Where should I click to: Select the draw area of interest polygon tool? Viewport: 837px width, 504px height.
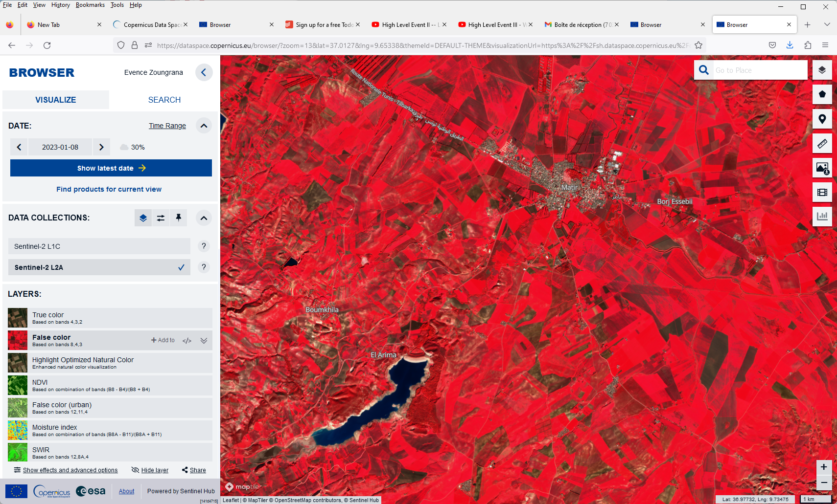[x=822, y=94]
